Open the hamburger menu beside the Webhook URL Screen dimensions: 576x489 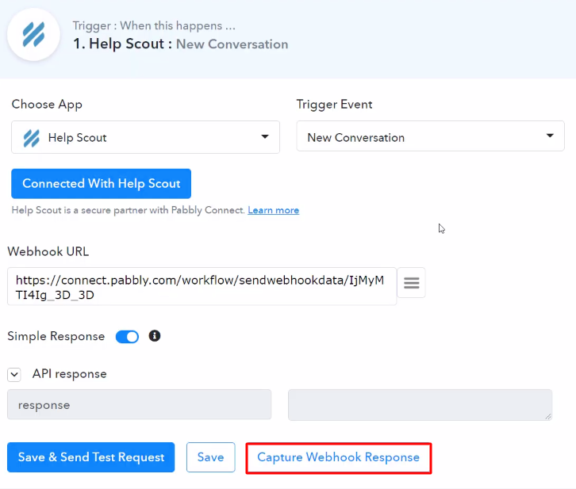(x=412, y=282)
